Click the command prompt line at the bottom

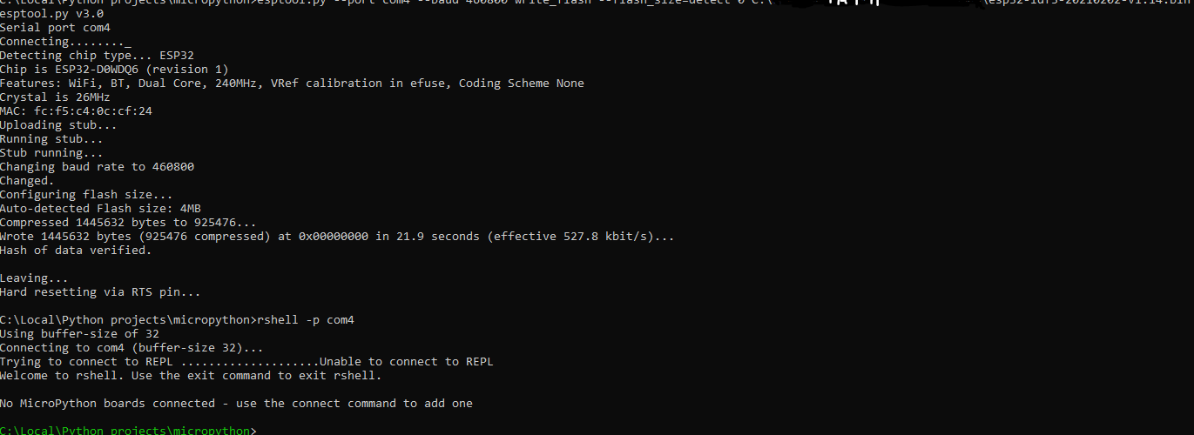click(129, 431)
